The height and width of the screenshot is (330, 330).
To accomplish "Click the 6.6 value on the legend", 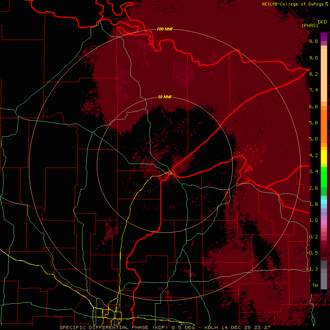I will (x=313, y=107).
